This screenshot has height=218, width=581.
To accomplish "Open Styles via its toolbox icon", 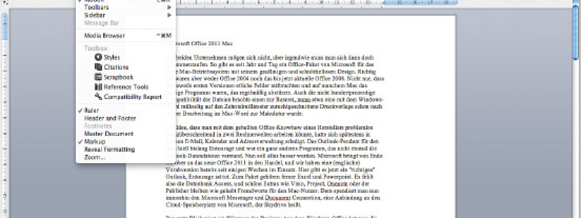I will pos(98,57).
